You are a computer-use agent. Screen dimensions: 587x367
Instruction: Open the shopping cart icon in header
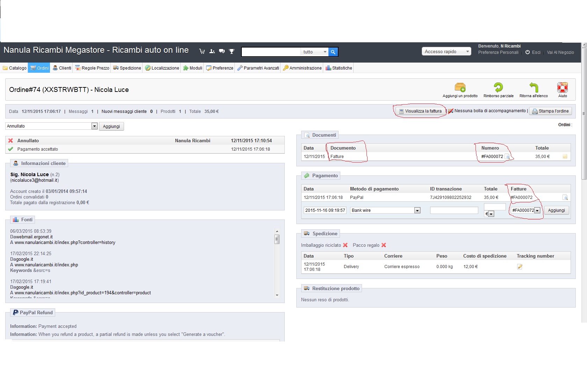[202, 51]
